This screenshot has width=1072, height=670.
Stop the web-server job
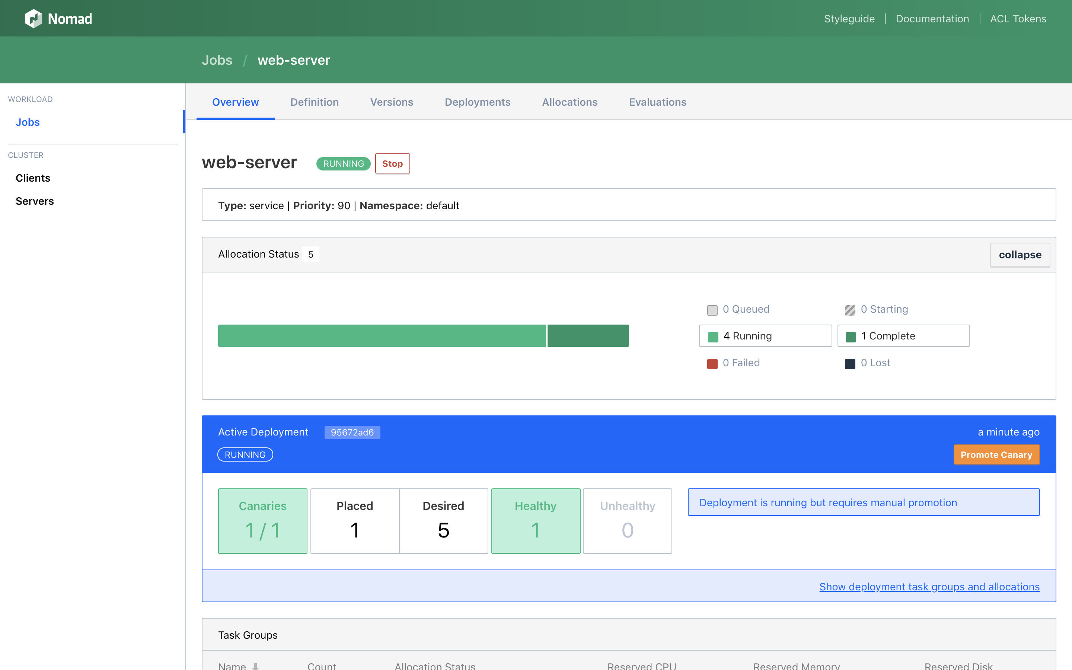coord(392,163)
